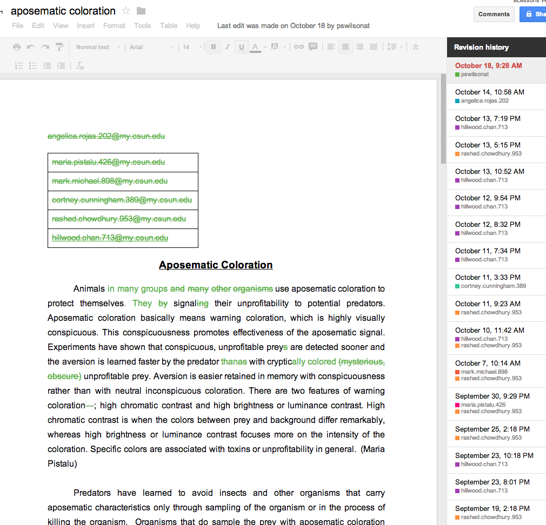Align text to the left
The height and width of the screenshot is (525, 546).
click(331, 46)
